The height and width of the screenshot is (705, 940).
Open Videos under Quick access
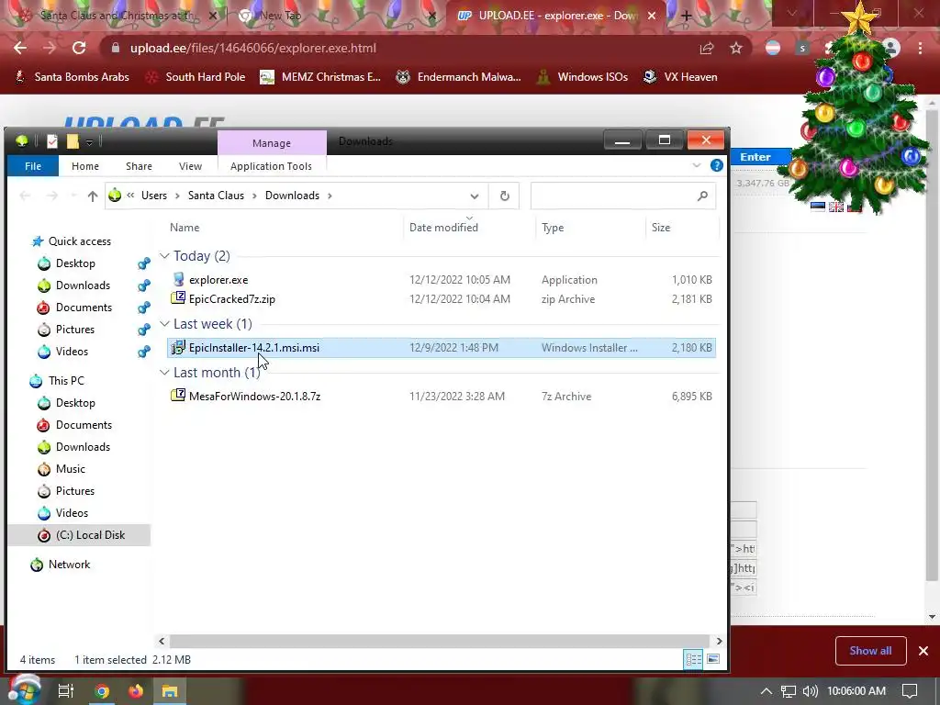pos(72,352)
